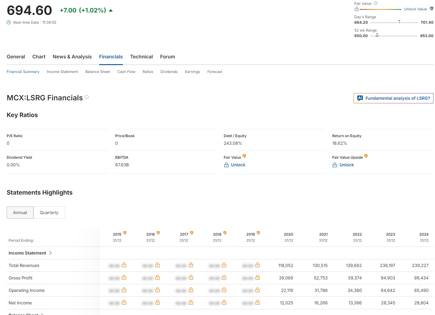Screen dimensions: 435x315
Task: Open the Forum tab
Action: coord(168,57)
